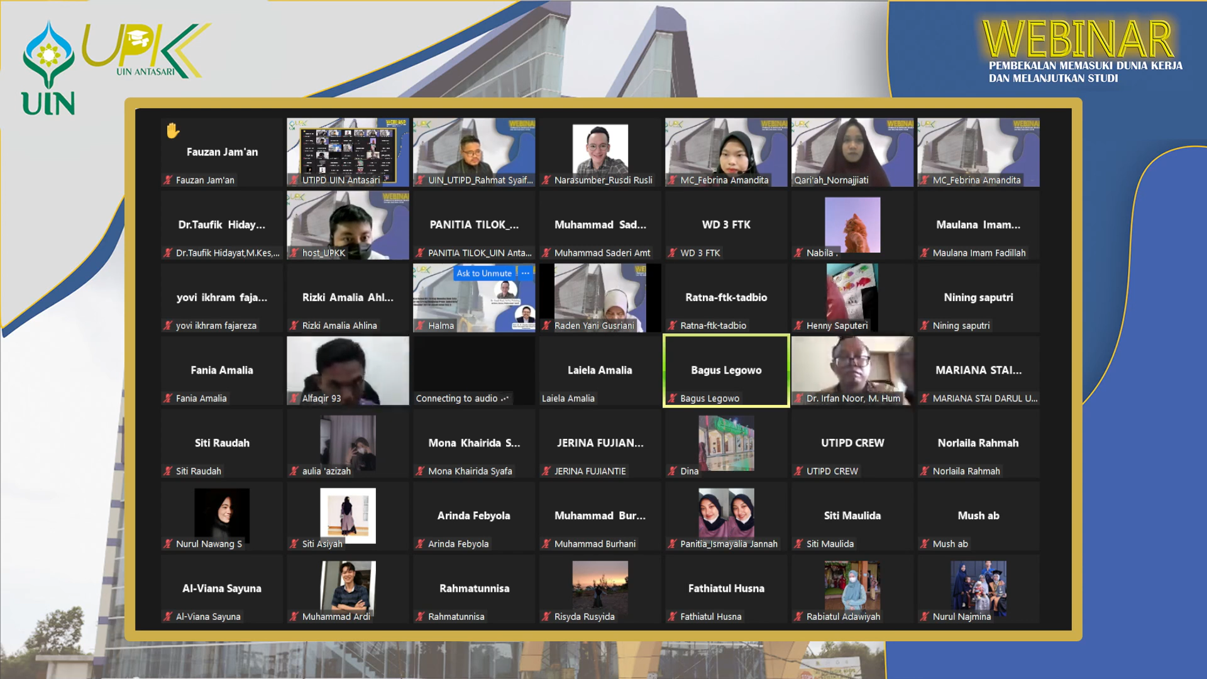Viewport: 1207px width, 679px height.
Task: Click muted mic icon beside Nabila label
Action: (798, 253)
